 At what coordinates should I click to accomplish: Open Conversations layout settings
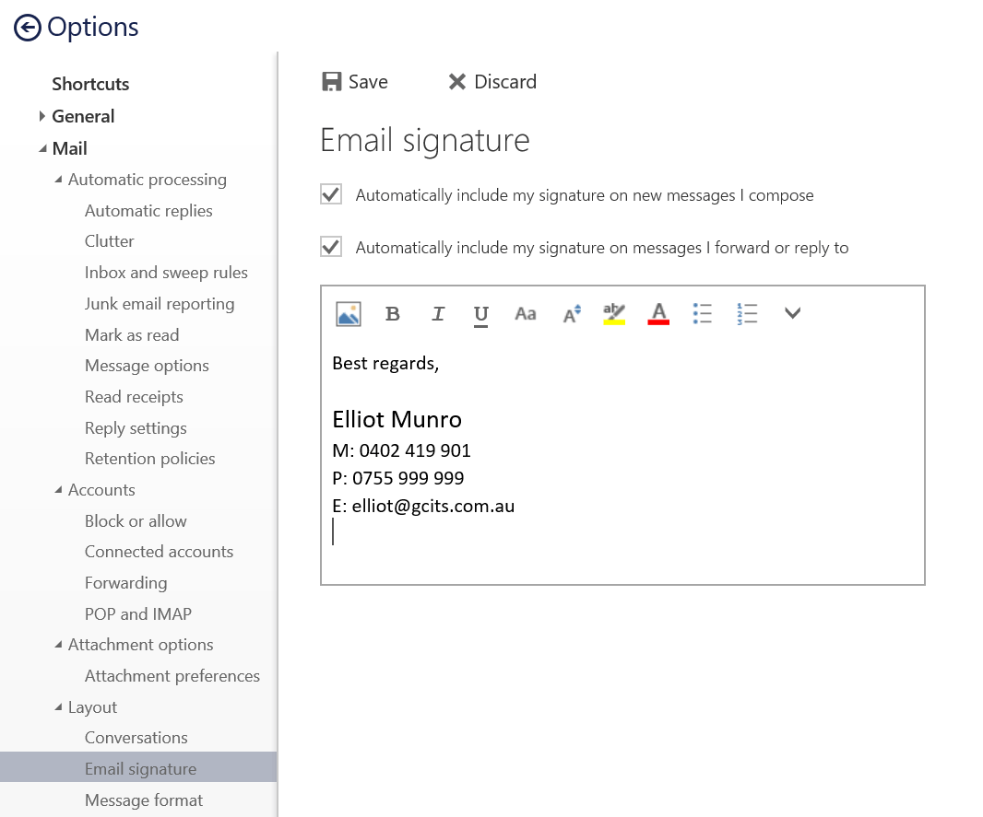pyautogui.click(x=136, y=738)
